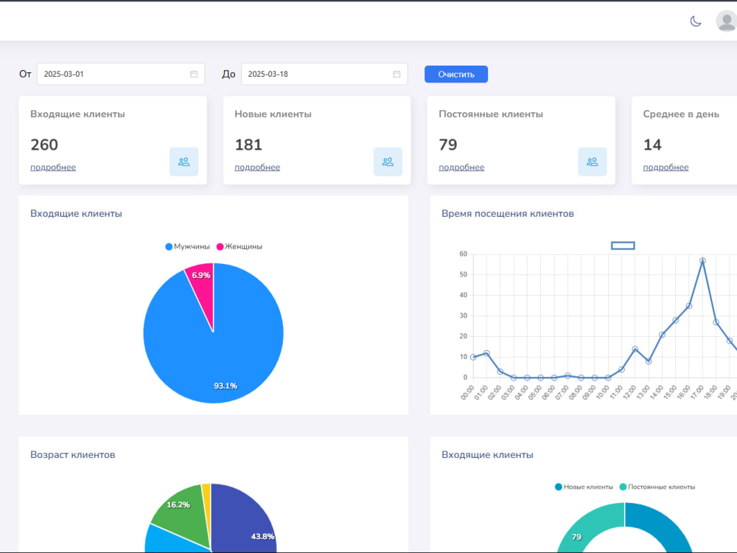Screen dimensions: 737x553
Task: Toggle the Мужчины legend item
Action: tap(187, 246)
